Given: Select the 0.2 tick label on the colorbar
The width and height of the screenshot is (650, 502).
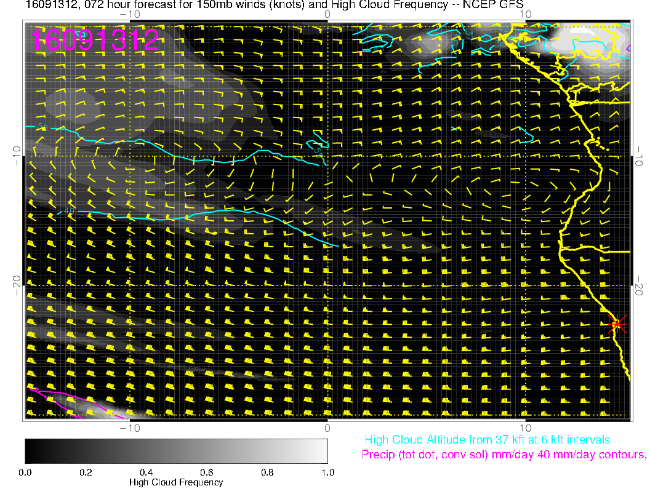Looking at the screenshot, I should click(86, 472).
